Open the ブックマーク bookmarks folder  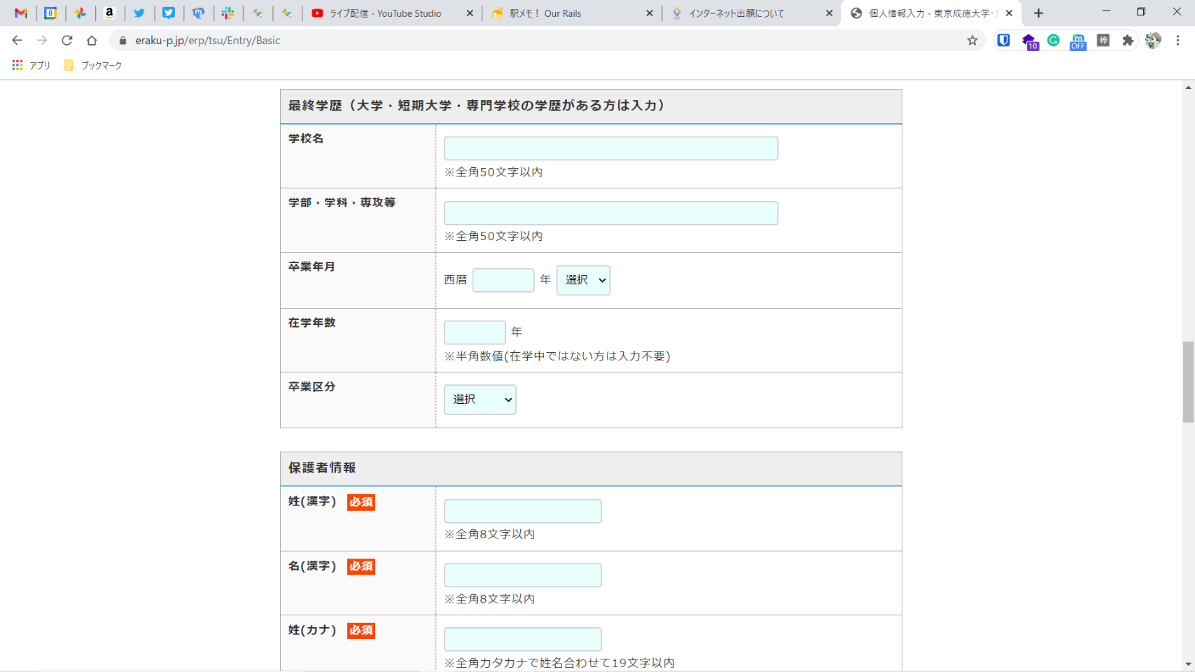tap(93, 65)
